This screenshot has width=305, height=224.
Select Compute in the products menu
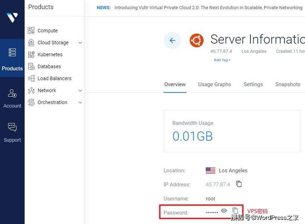[x=47, y=30]
